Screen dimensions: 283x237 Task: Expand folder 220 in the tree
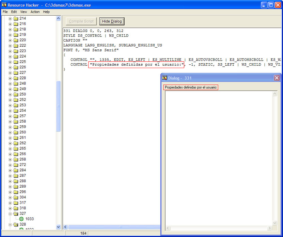point(10,40)
